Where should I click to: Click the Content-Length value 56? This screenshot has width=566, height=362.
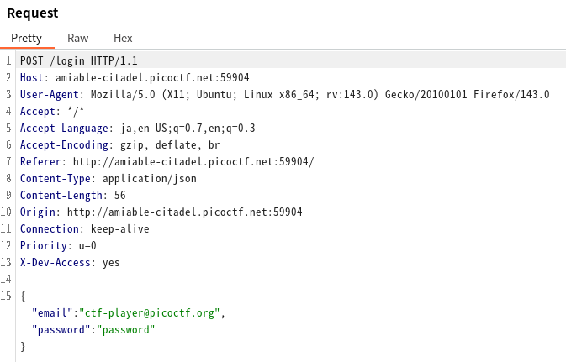119,195
